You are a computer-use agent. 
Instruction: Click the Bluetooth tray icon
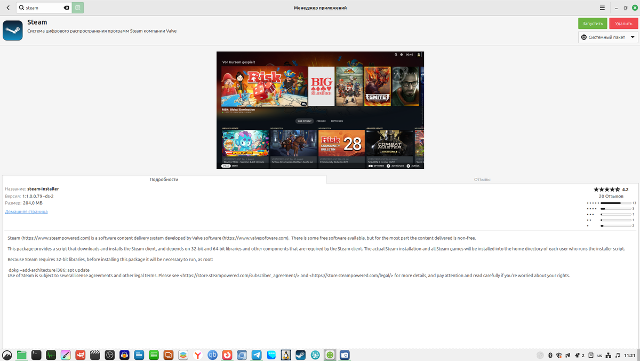click(x=550, y=355)
